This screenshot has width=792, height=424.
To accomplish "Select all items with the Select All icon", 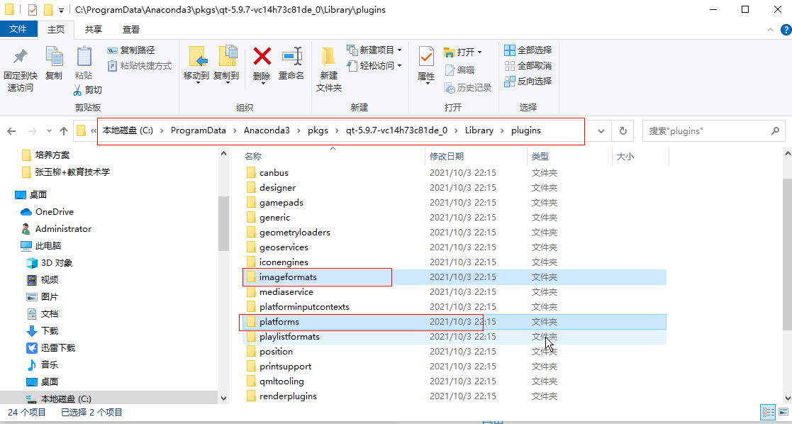I will coord(528,49).
